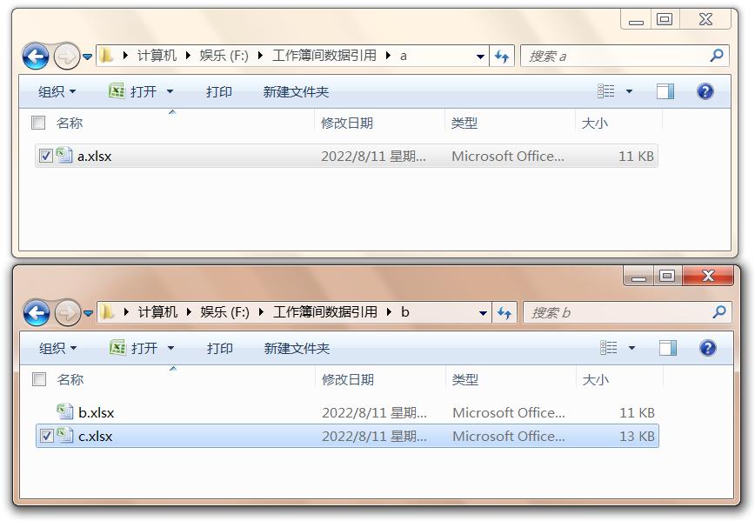Click the Help question mark in the top window

coord(705,91)
